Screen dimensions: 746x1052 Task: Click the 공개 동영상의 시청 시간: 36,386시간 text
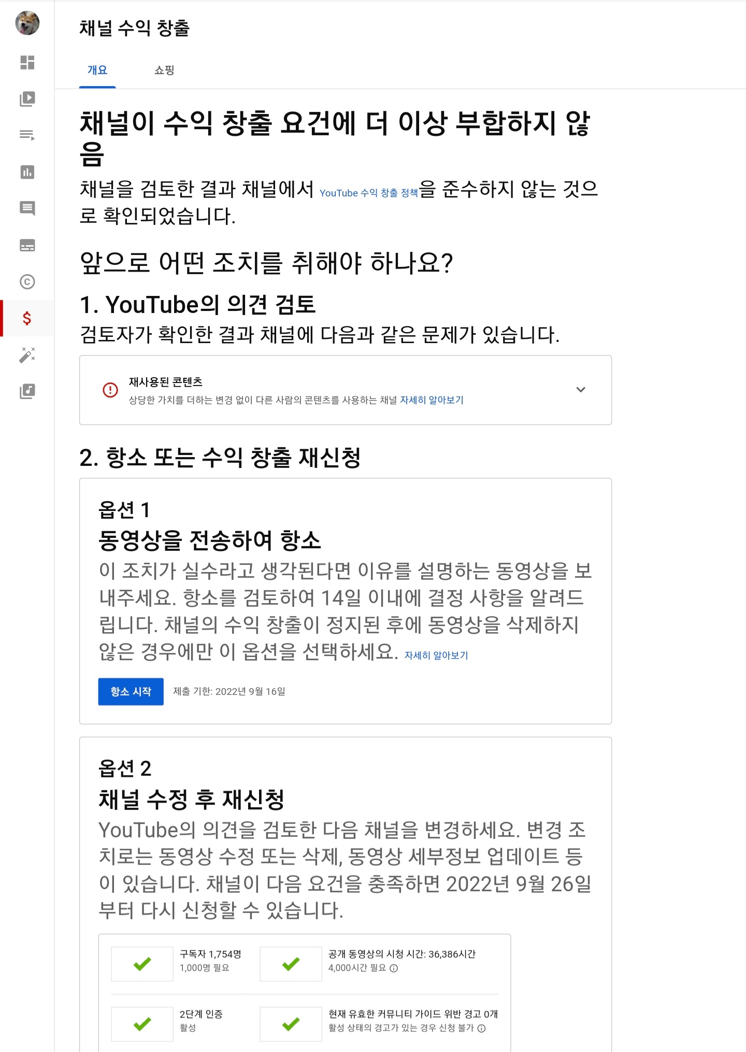[402, 954]
